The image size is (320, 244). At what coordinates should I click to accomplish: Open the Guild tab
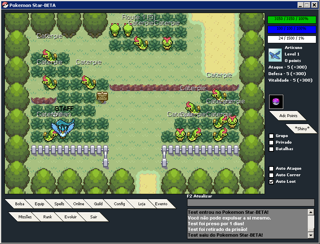pyautogui.click(x=98, y=204)
